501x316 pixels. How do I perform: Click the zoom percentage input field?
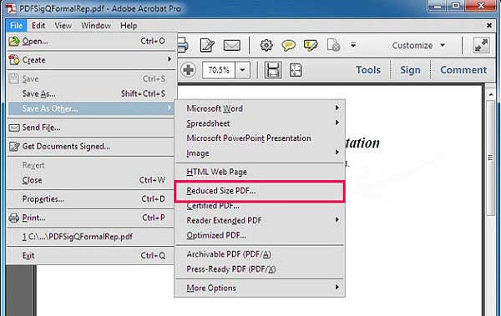coord(219,69)
